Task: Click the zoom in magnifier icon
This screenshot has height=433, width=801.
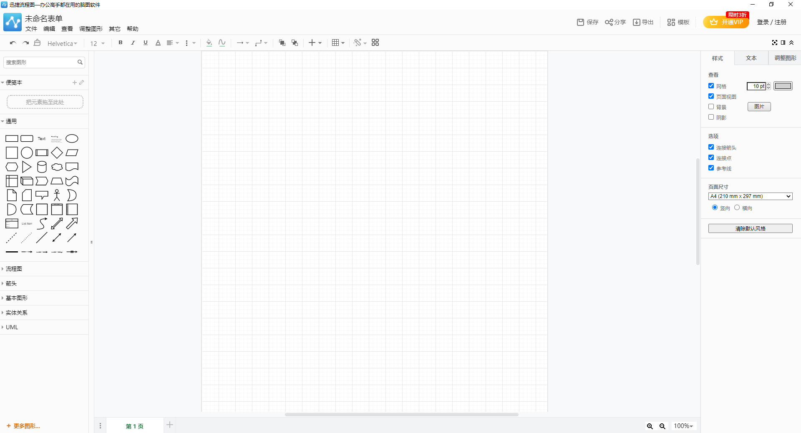Action: (x=650, y=426)
